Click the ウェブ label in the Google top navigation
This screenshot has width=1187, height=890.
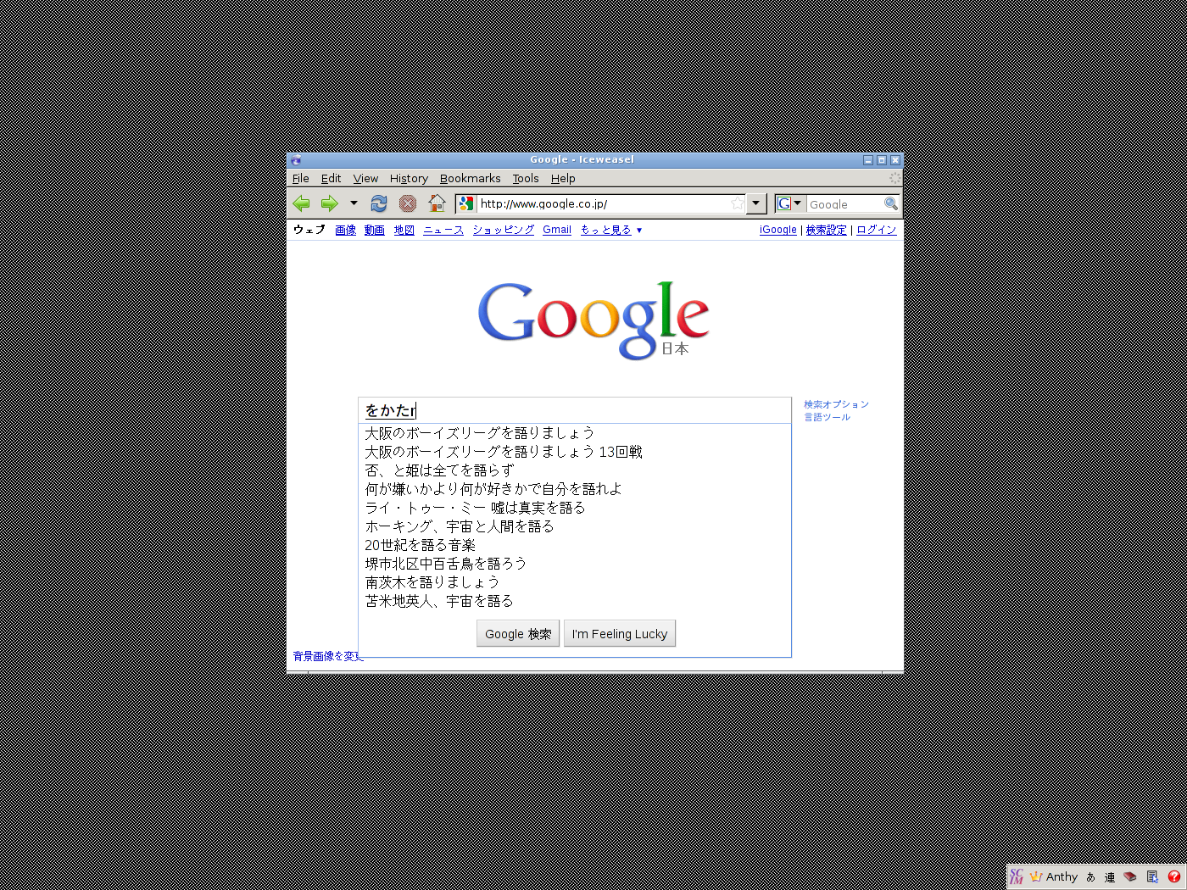tap(309, 230)
